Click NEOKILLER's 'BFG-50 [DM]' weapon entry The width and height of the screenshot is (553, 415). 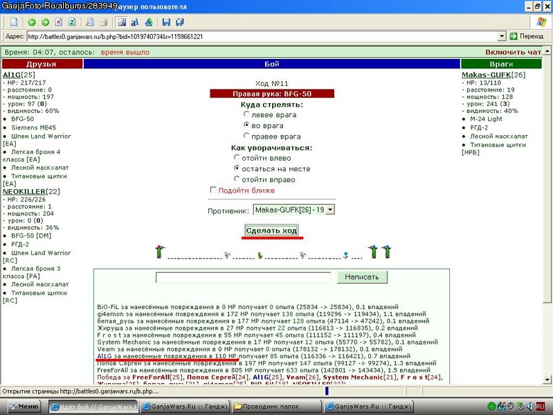tap(31, 235)
